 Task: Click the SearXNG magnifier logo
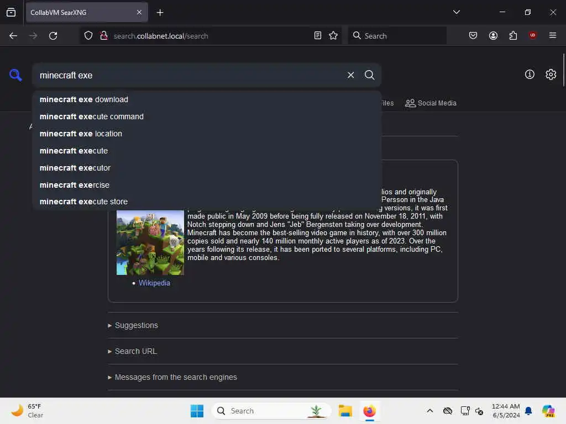coord(15,75)
